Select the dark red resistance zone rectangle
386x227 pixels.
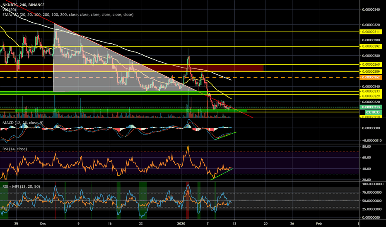(131, 68)
